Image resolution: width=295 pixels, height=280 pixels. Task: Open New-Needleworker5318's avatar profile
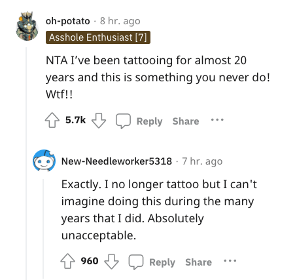click(44, 161)
